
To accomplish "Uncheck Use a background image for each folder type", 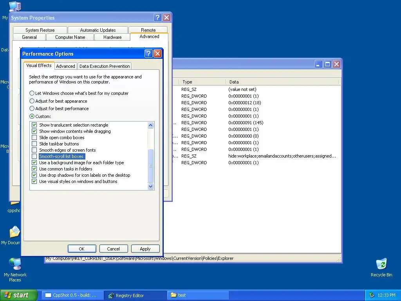I will [34, 163].
